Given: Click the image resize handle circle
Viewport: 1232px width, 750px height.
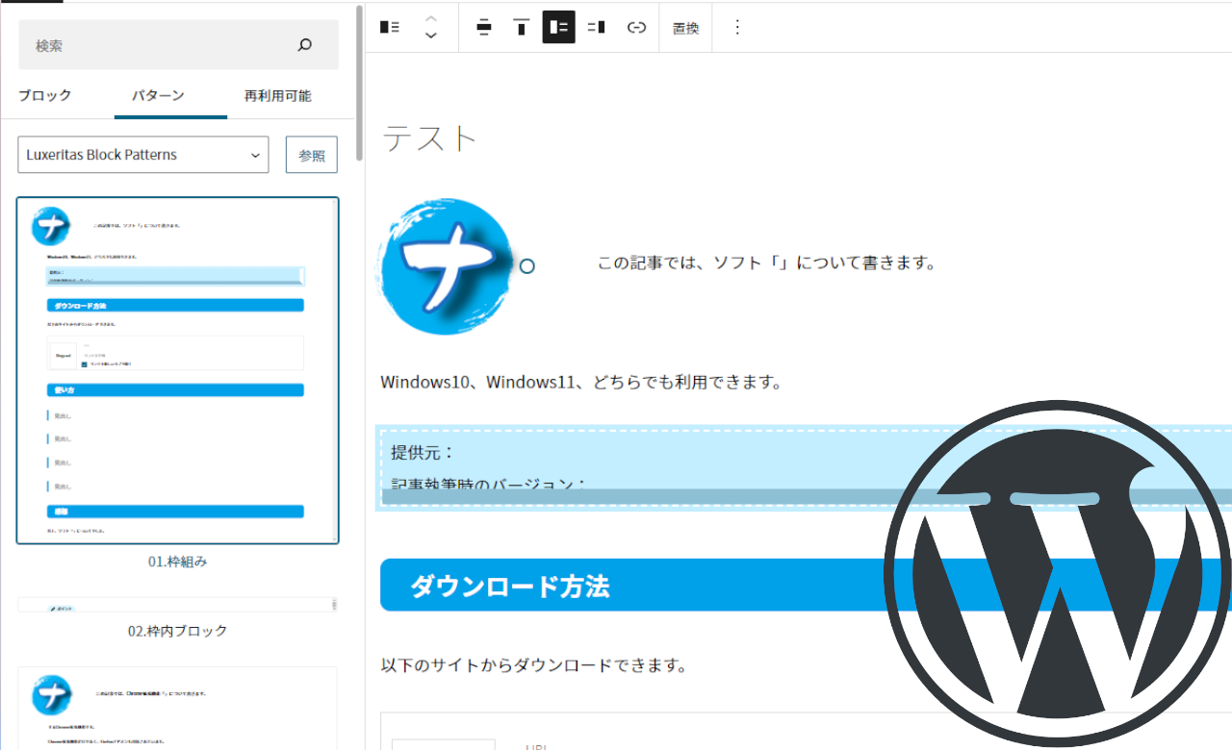Looking at the screenshot, I should tap(526, 266).
